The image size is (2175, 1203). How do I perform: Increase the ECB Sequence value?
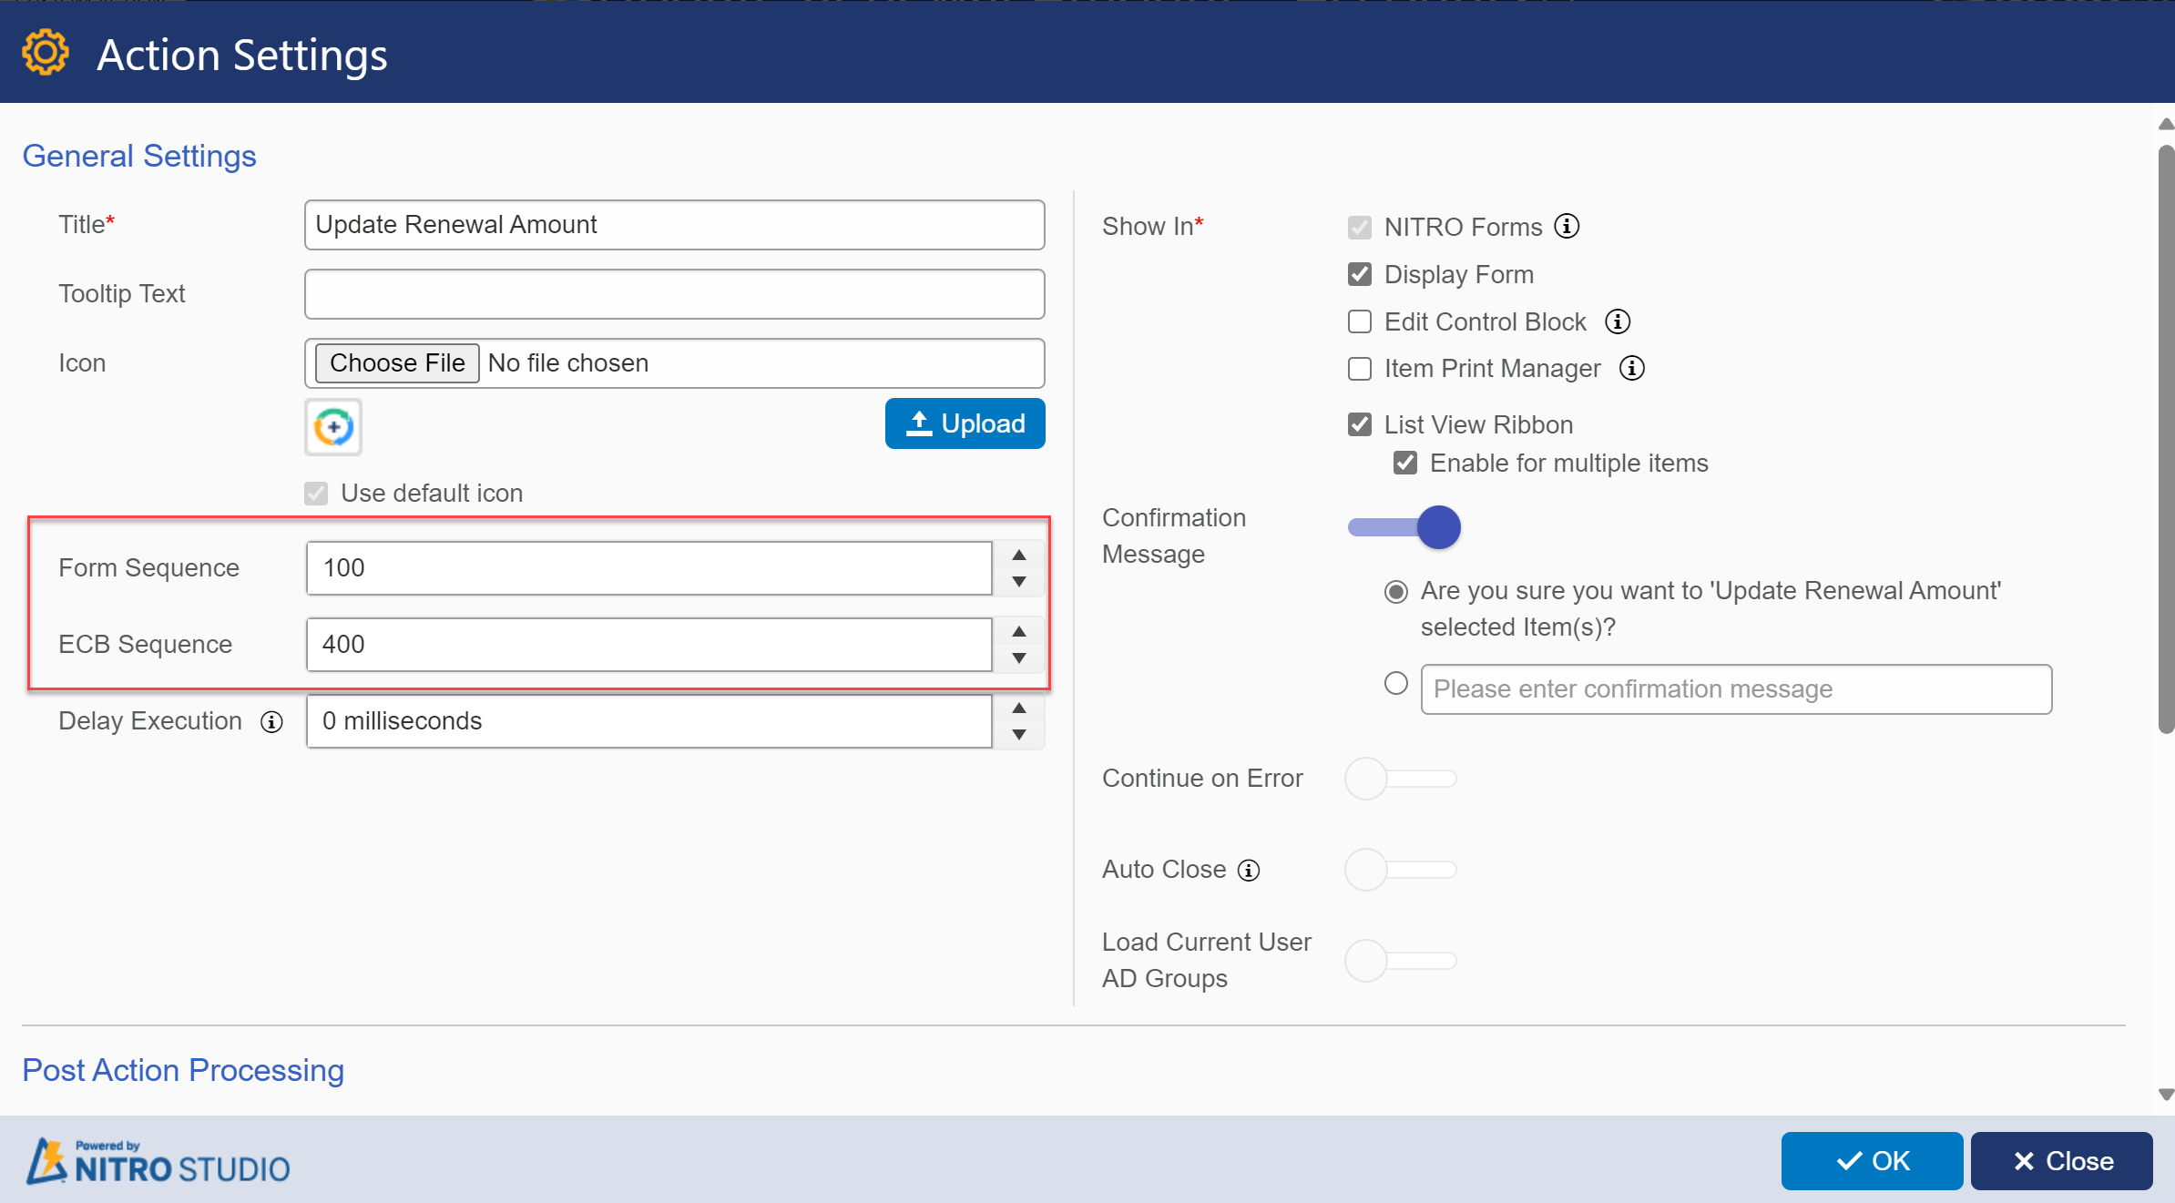coord(1019,631)
